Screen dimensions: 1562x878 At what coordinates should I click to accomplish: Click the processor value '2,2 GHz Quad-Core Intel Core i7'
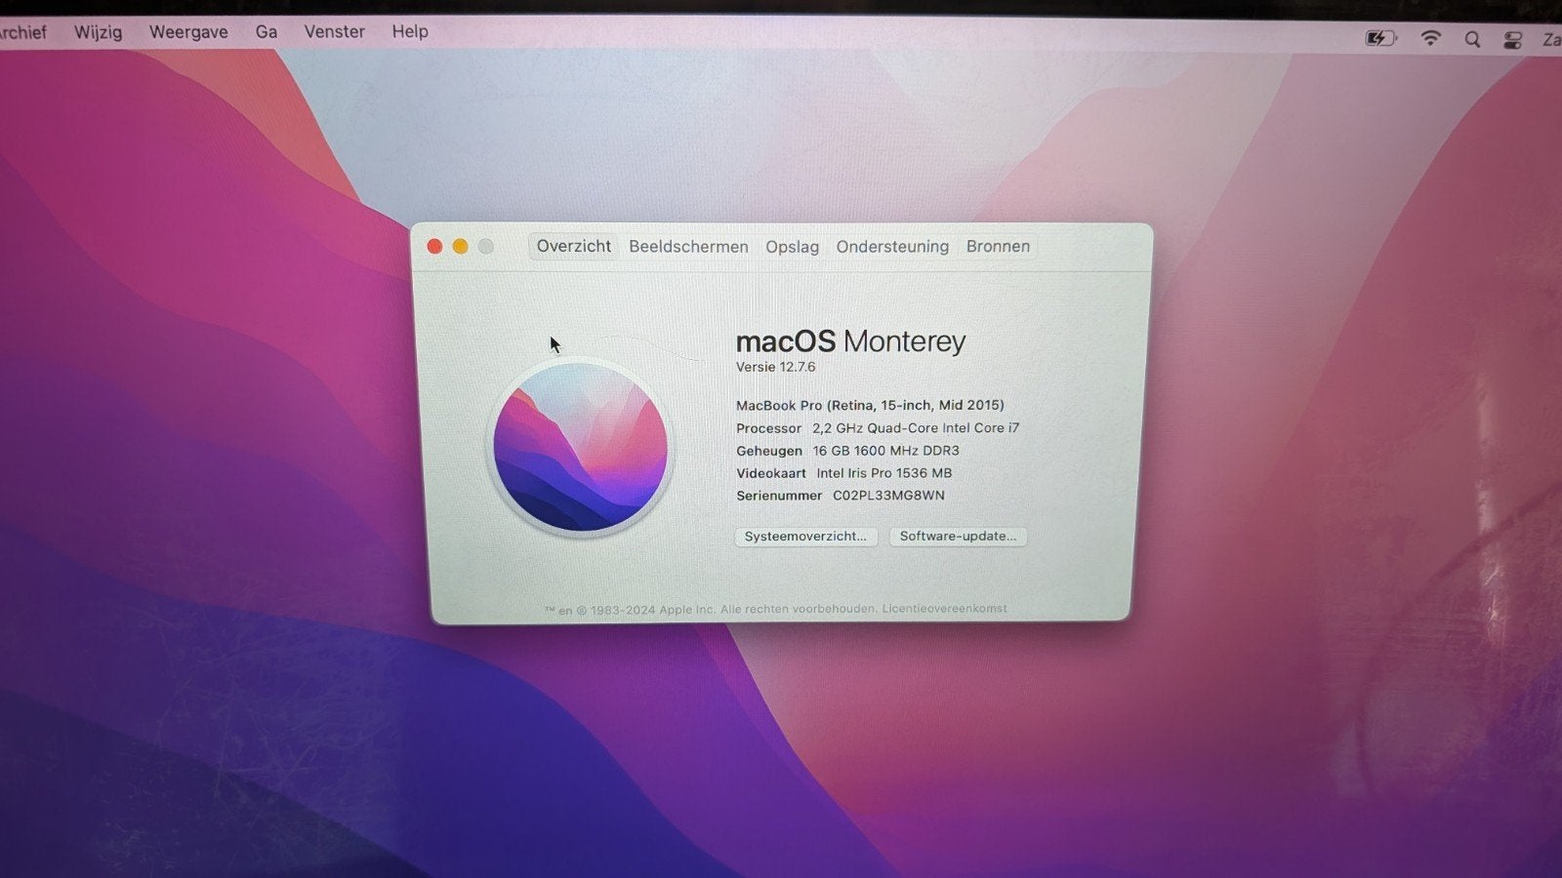pyautogui.click(x=916, y=428)
